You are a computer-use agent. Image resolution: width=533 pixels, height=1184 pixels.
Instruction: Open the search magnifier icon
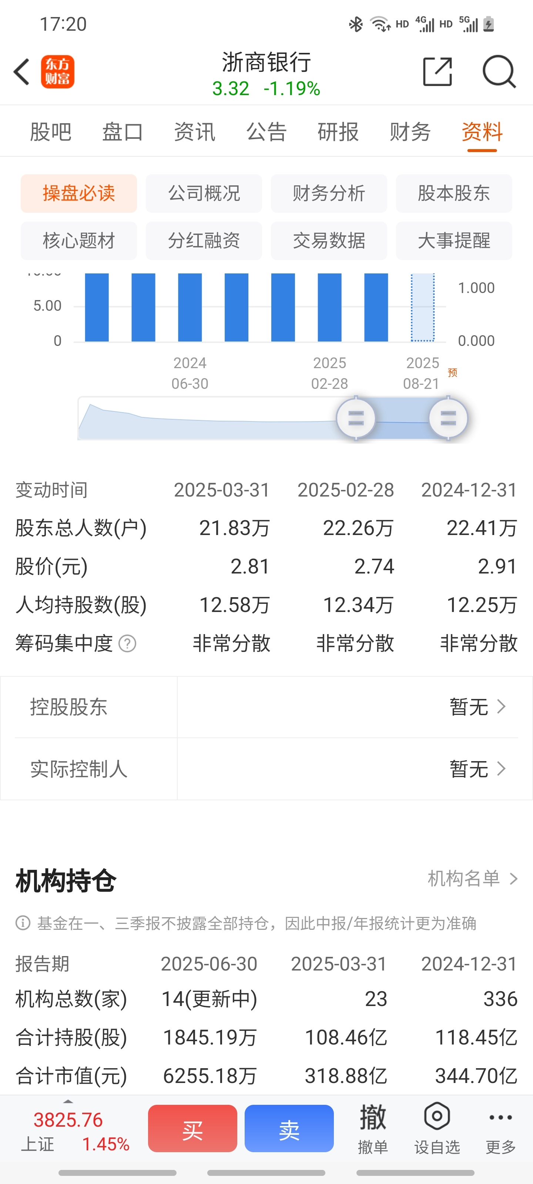click(x=499, y=72)
